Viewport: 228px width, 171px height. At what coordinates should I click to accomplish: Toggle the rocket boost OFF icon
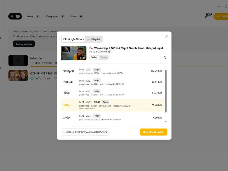point(208,15)
